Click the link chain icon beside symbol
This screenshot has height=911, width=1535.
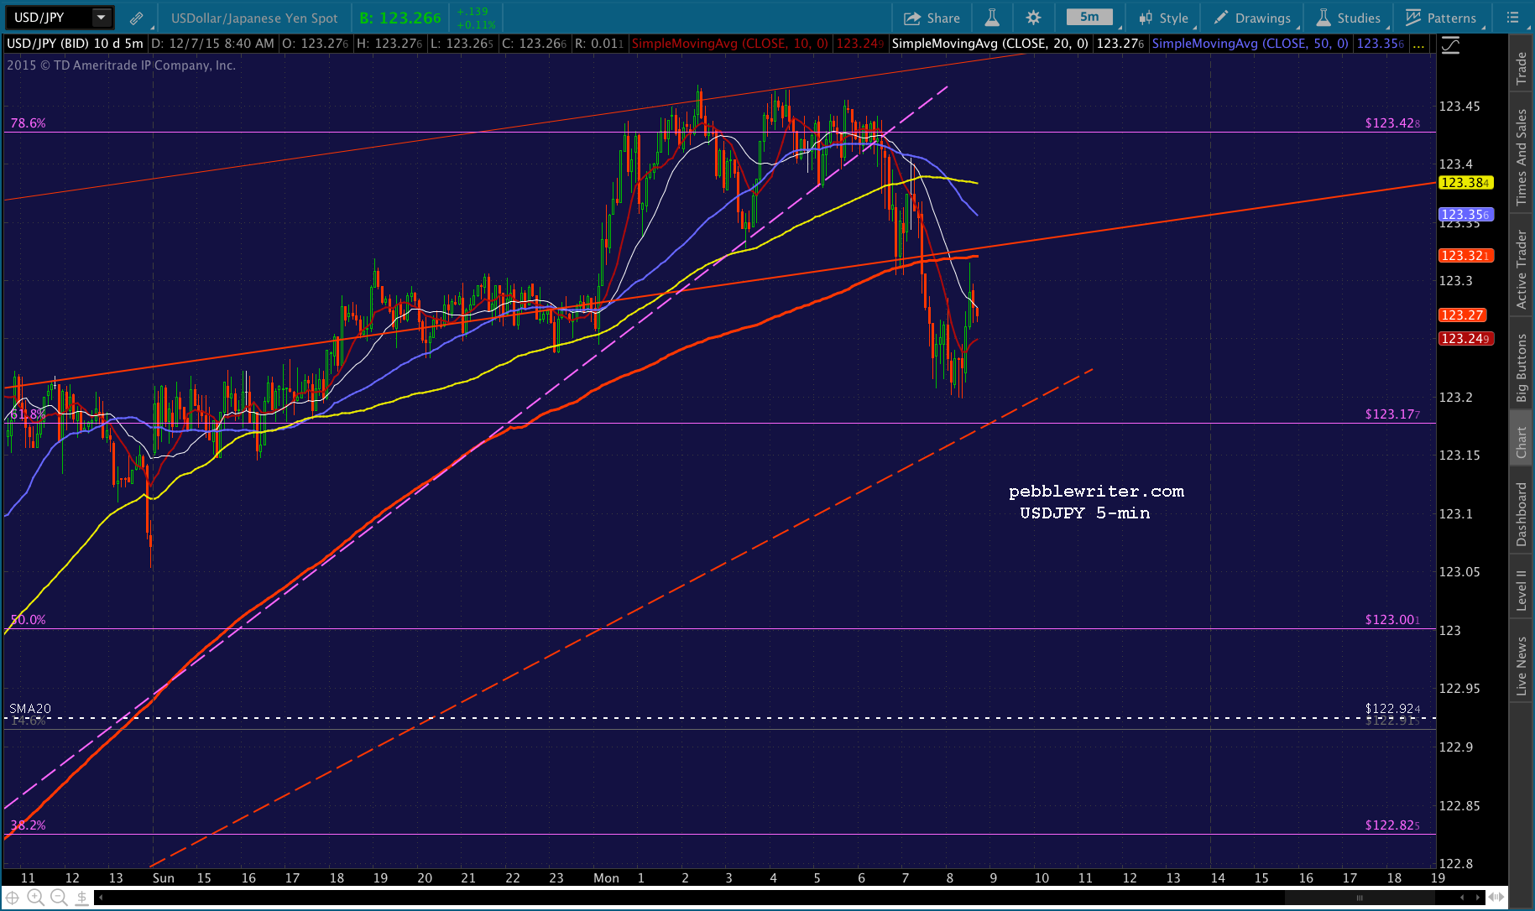(x=136, y=18)
